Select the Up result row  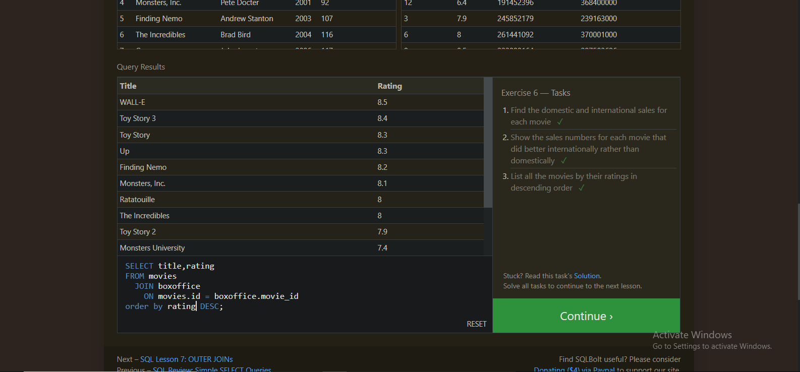[301, 151]
